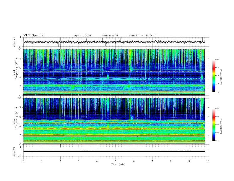Click the log(PSD) label beside ch.2 colorbar

click(221, 126)
